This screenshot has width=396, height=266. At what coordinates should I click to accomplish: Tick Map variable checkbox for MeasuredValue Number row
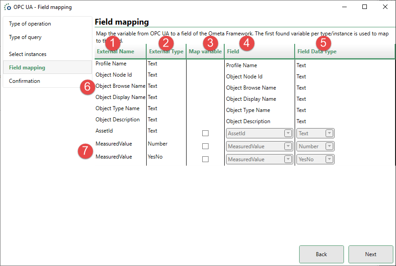click(x=205, y=146)
